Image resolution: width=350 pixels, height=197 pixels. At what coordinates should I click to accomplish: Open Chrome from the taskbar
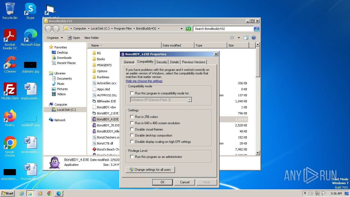49,193
